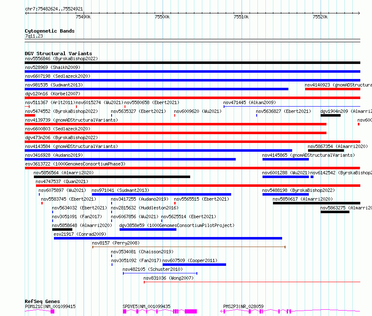Select the nsv8157 (Perry2008) label
Screen dimensions: 372x316
tap(116, 243)
